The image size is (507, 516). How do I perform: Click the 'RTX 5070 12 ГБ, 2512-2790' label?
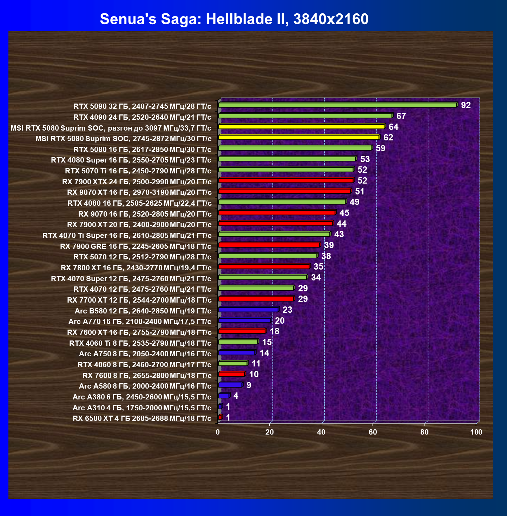(x=142, y=257)
